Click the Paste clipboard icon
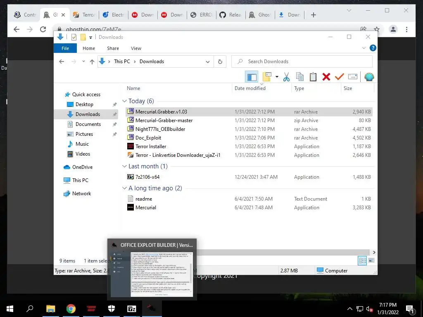This screenshot has width=423, height=317. 313,77
